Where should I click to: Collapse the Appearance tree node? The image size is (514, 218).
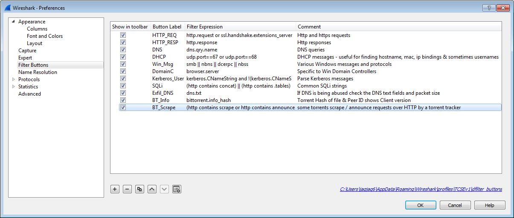[x=13, y=22]
